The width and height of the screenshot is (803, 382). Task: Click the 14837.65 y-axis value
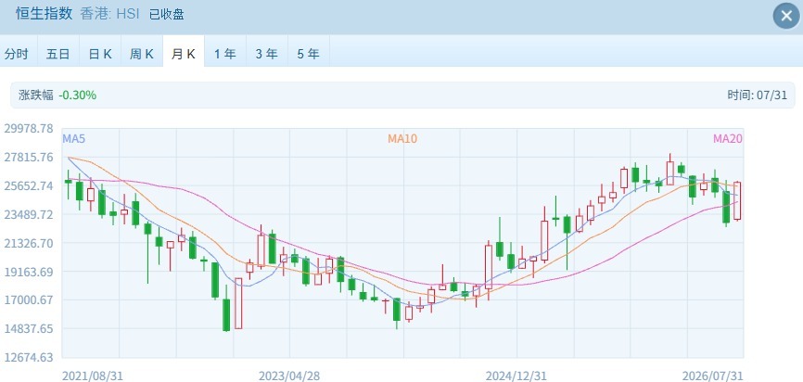click(29, 329)
